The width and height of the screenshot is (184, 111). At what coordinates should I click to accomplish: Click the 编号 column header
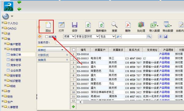point(83,50)
